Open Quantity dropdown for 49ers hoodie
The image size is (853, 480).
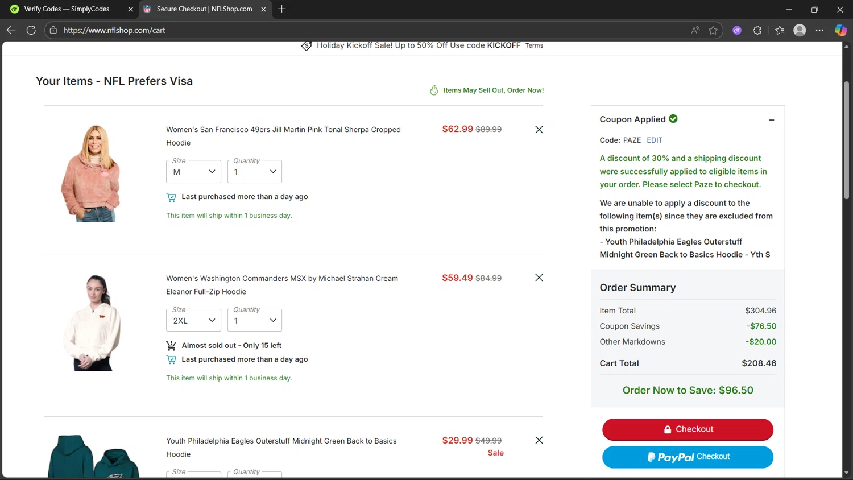pyautogui.click(x=255, y=171)
